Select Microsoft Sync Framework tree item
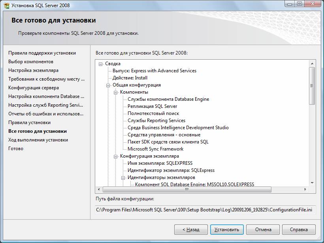 [x=155, y=149]
